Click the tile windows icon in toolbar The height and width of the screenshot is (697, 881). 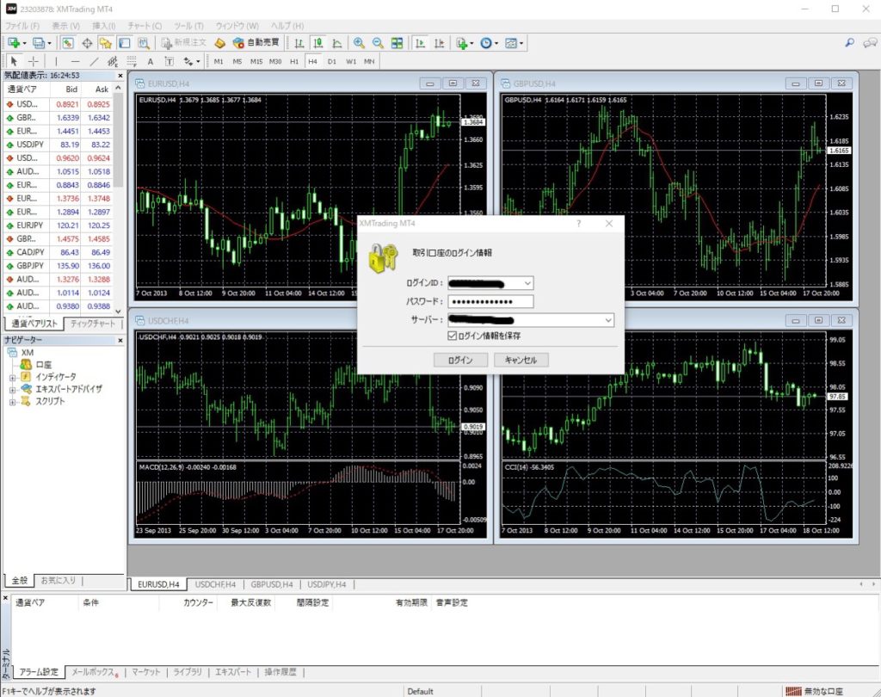pos(397,42)
